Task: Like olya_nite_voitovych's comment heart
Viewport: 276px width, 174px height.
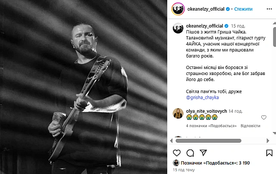Action: tap(264, 117)
